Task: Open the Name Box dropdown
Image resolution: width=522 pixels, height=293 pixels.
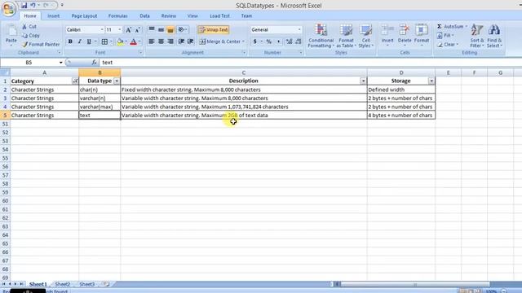Action: 60,63
